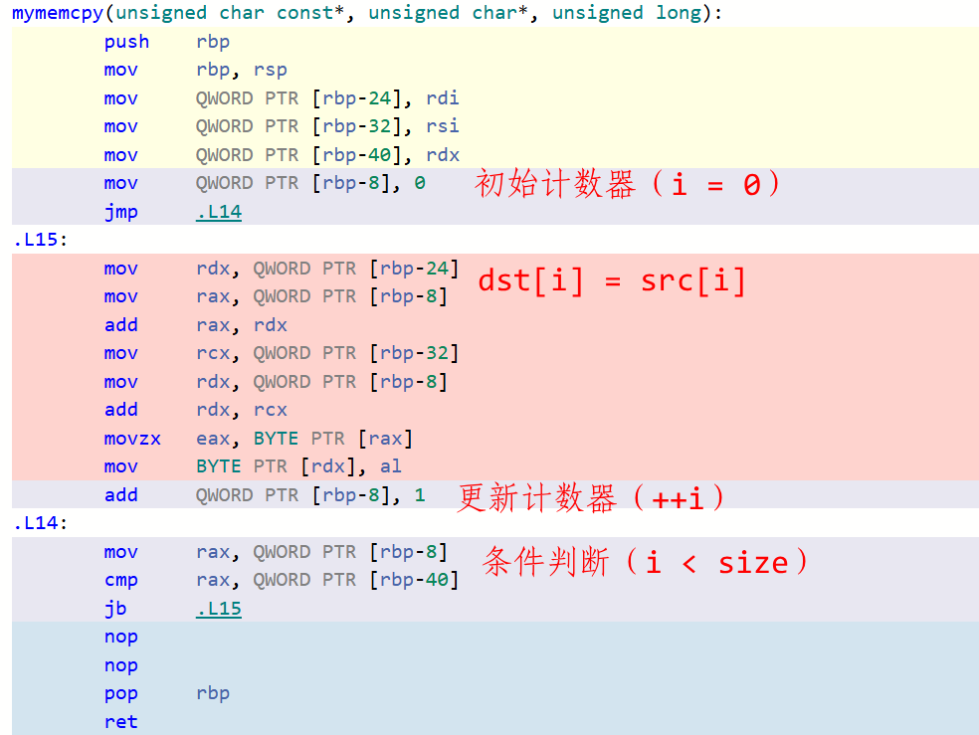Click the ret instruction at the bottom
This screenshot has height=735, width=979.
tap(120, 722)
